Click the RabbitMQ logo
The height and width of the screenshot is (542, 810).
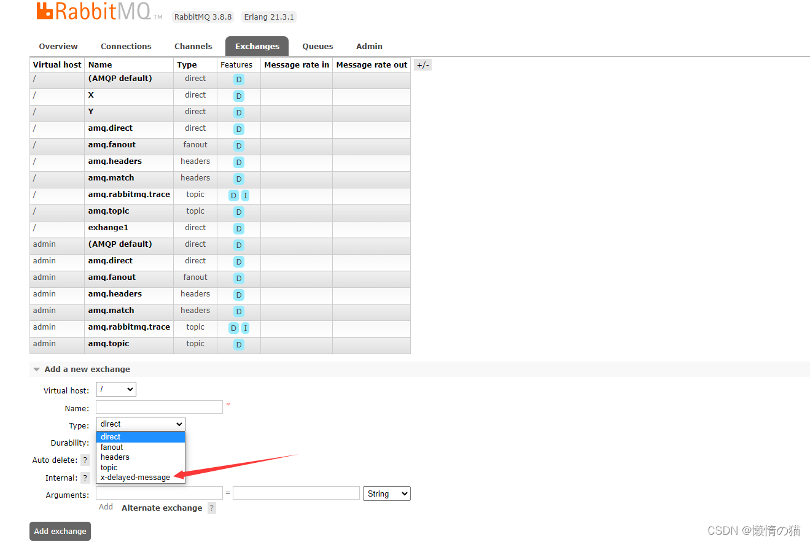click(99, 12)
